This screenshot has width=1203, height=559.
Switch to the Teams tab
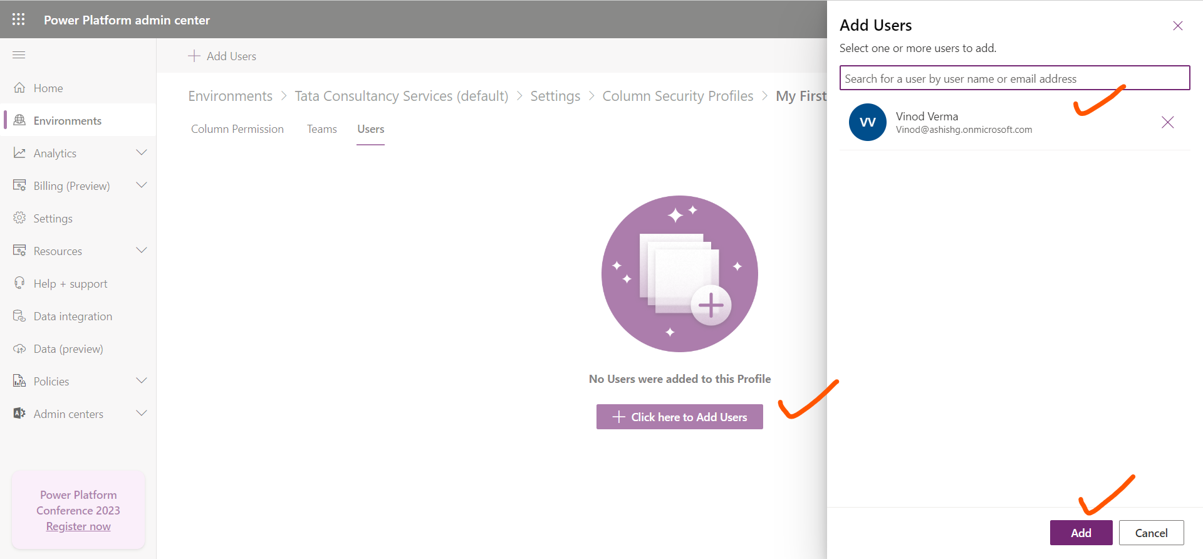click(321, 129)
